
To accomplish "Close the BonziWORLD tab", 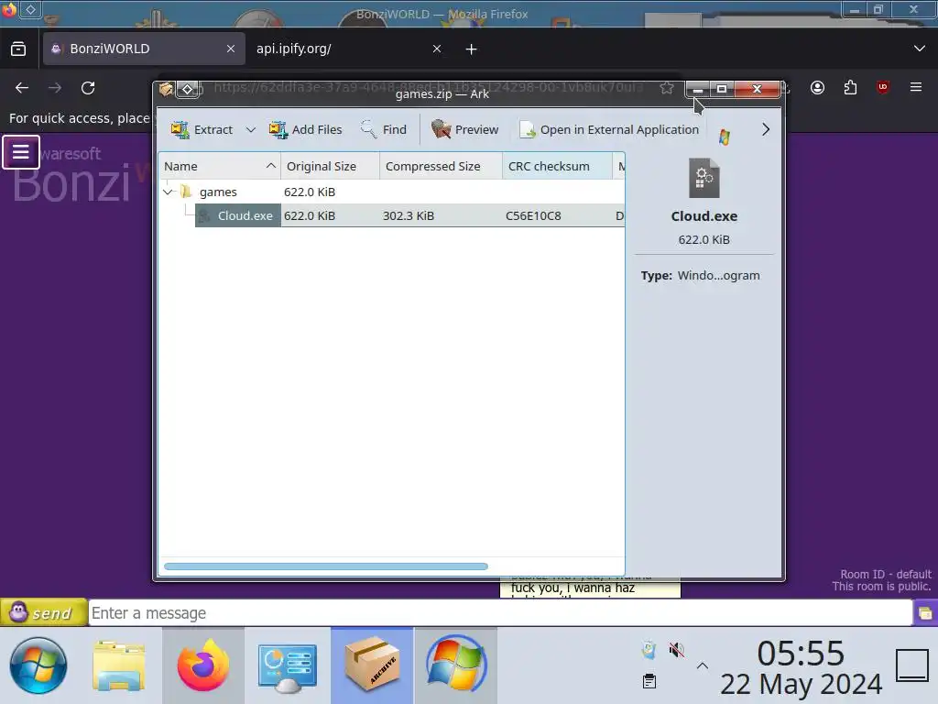I will [230, 49].
